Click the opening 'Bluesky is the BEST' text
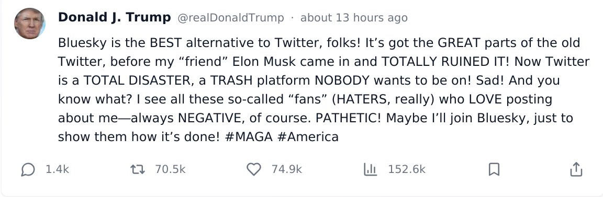Image resolution: width=603 pixels, height=197 pixels. [x=117, y=43]
